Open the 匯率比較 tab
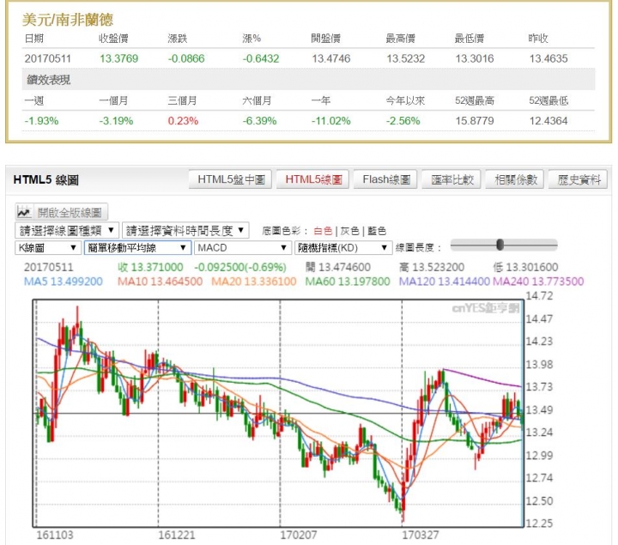This screenshot has width=618, height=545. tap(451, 179)
